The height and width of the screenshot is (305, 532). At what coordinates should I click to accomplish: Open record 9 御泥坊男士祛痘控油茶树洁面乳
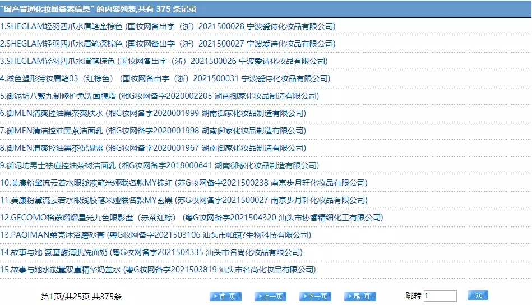coord(159,165)
